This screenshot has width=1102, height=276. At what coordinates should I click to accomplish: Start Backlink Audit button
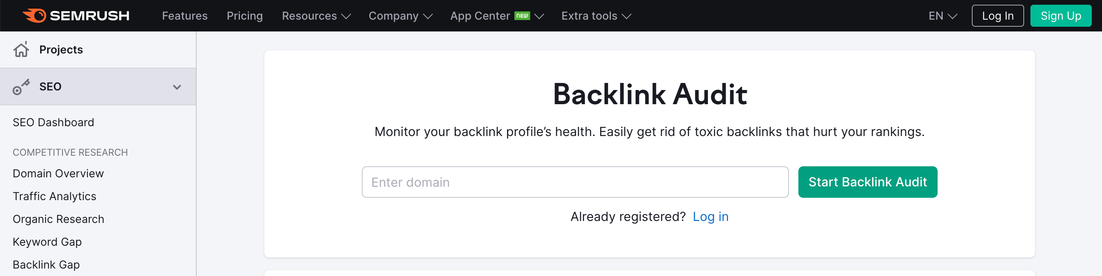coord(867,182)
